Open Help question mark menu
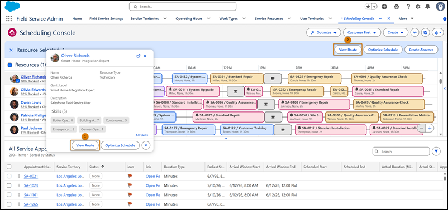 coord(408,7)
